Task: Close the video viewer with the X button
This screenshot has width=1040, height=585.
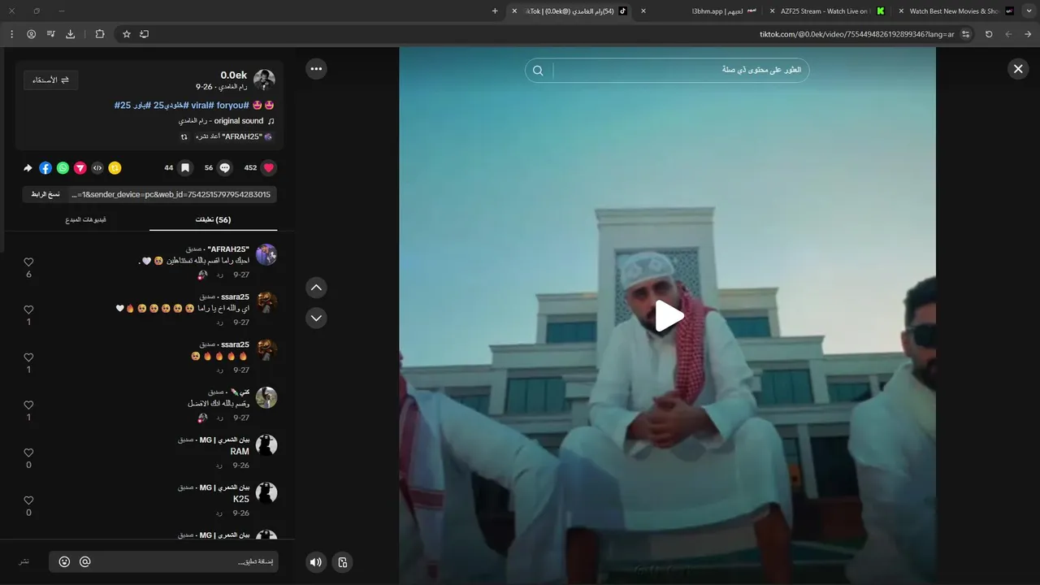Action: [1018, 69]
